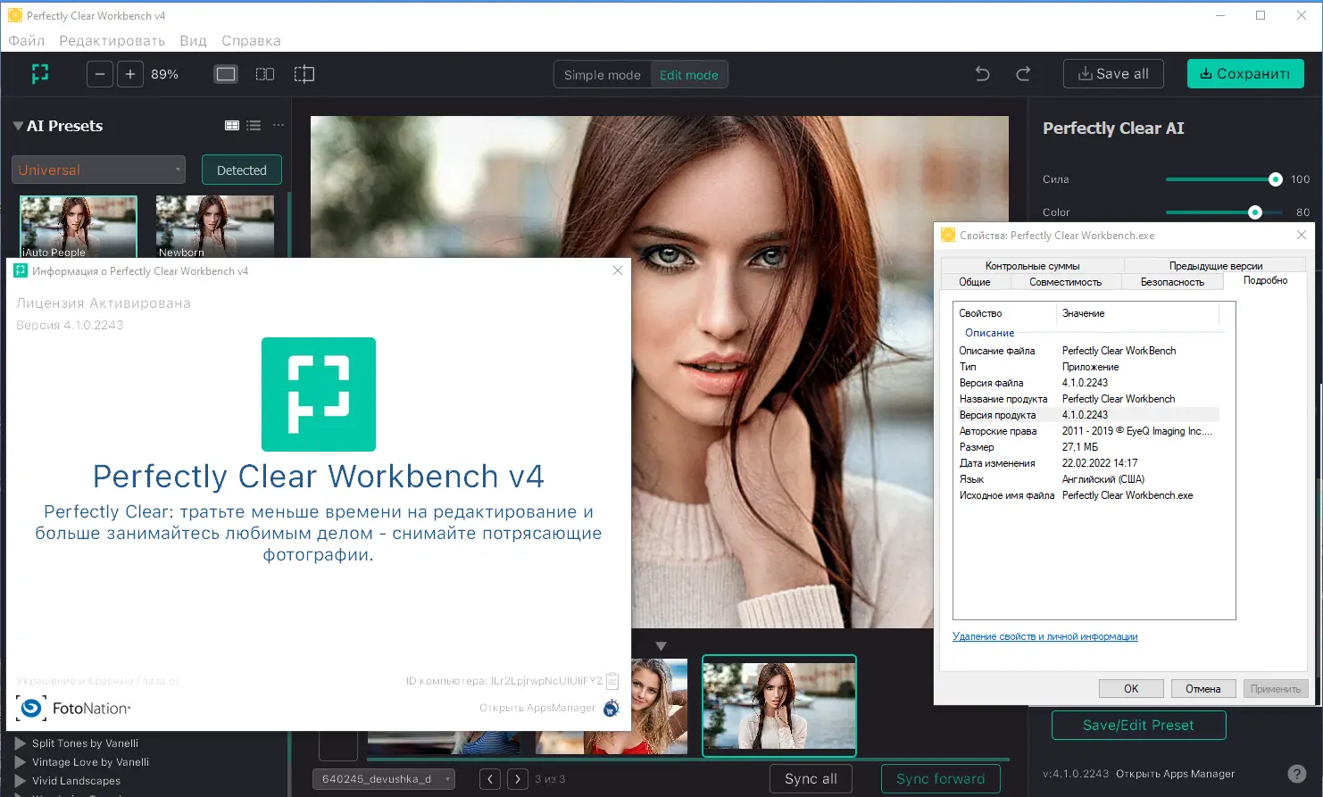1323x797 pixels.
Task: Open the Файл menu
Action: (x=26, y=40)
